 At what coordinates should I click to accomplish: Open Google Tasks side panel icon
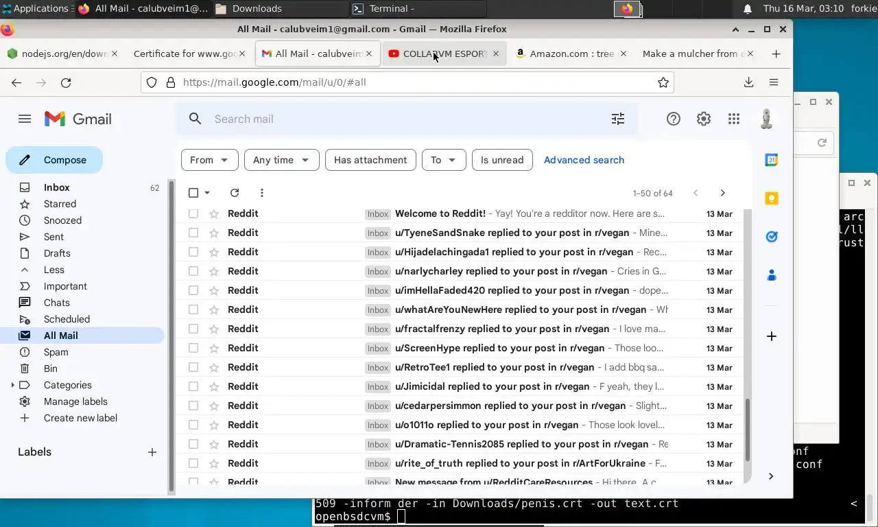pyautogui.click(x=772, y=237)
